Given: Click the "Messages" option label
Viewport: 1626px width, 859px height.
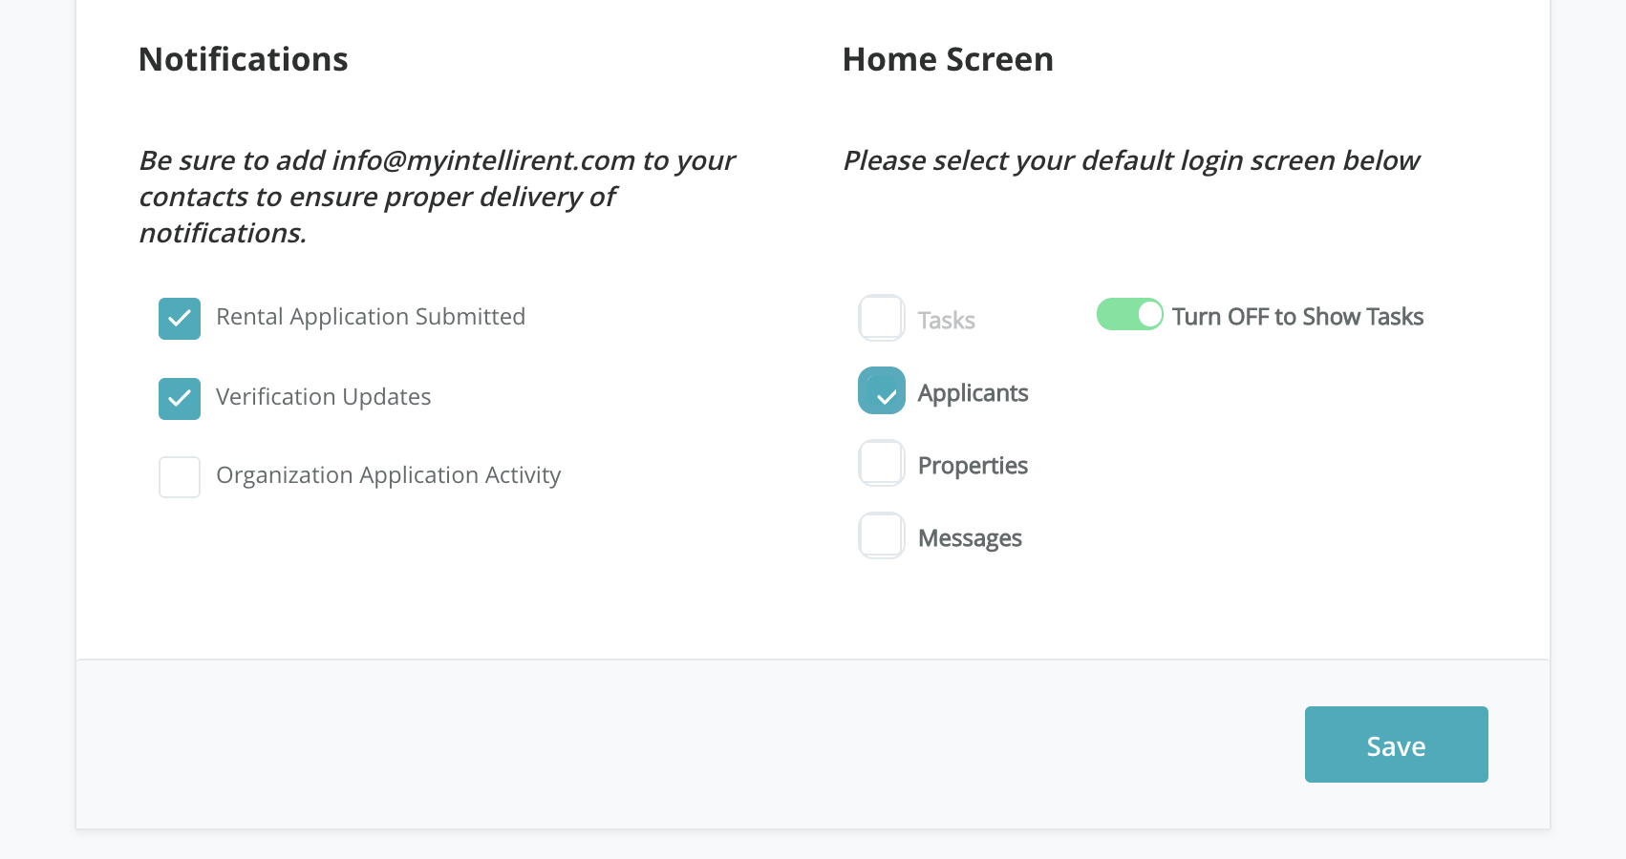Looking at the screenshot, I should [970, 538].
